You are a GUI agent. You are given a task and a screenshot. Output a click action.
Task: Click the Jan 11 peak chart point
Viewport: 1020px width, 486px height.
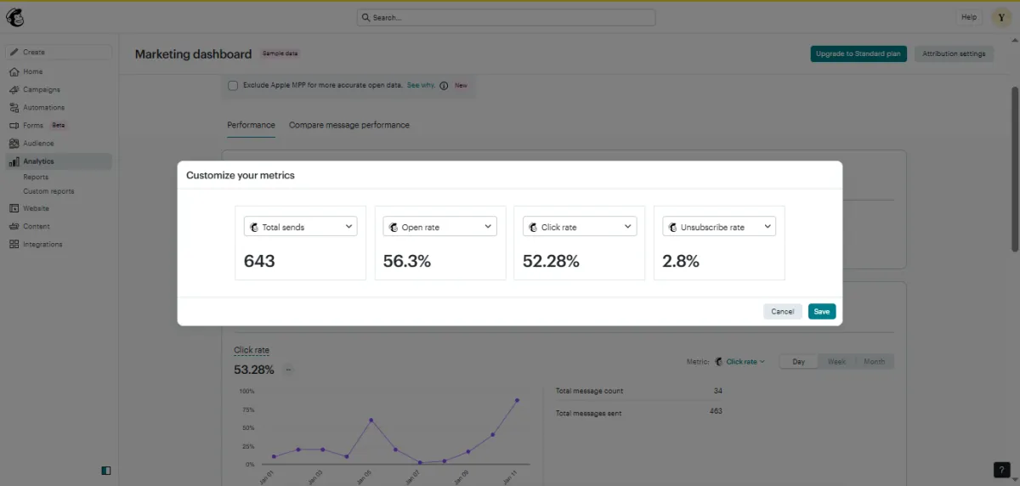click(517, 400)
